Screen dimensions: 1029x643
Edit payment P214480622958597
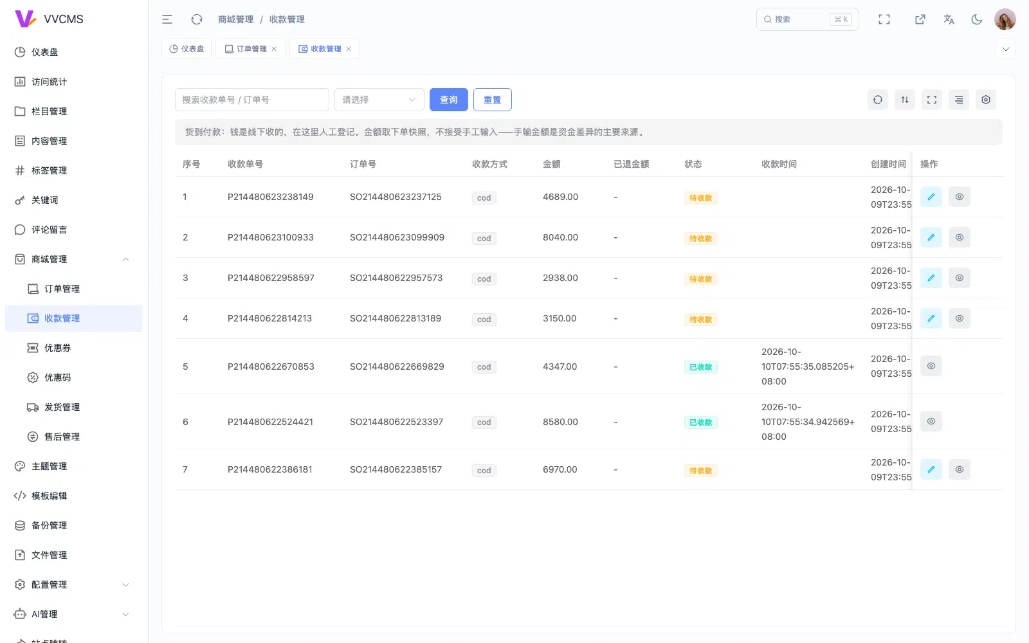pyautogui.click(x=931, y=278)
